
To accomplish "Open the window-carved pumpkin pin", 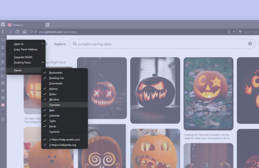I will (33, 94).
